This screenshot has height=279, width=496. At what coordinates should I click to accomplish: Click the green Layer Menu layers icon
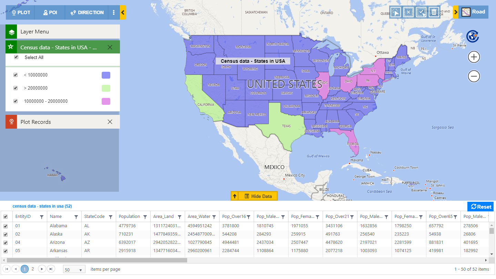(11, 32)
